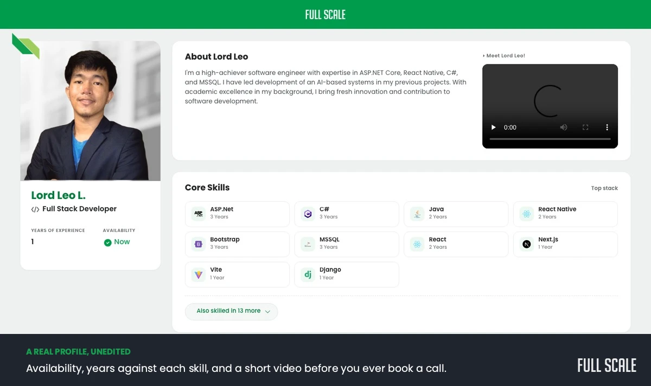Click the Vite skill icon
651x386 pixels.
199,275
